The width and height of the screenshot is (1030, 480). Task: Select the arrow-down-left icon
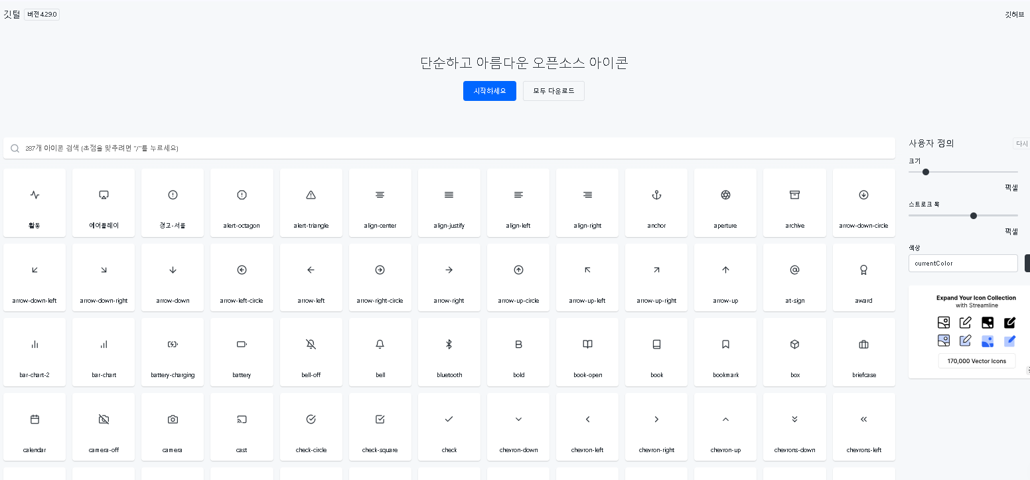point(35,278)
